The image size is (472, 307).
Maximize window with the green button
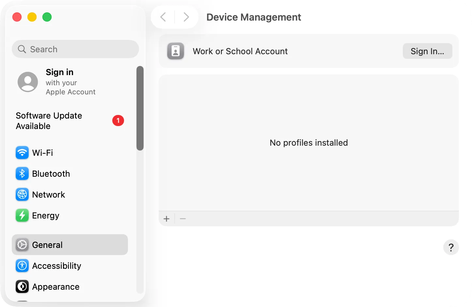tap(47, 17)
